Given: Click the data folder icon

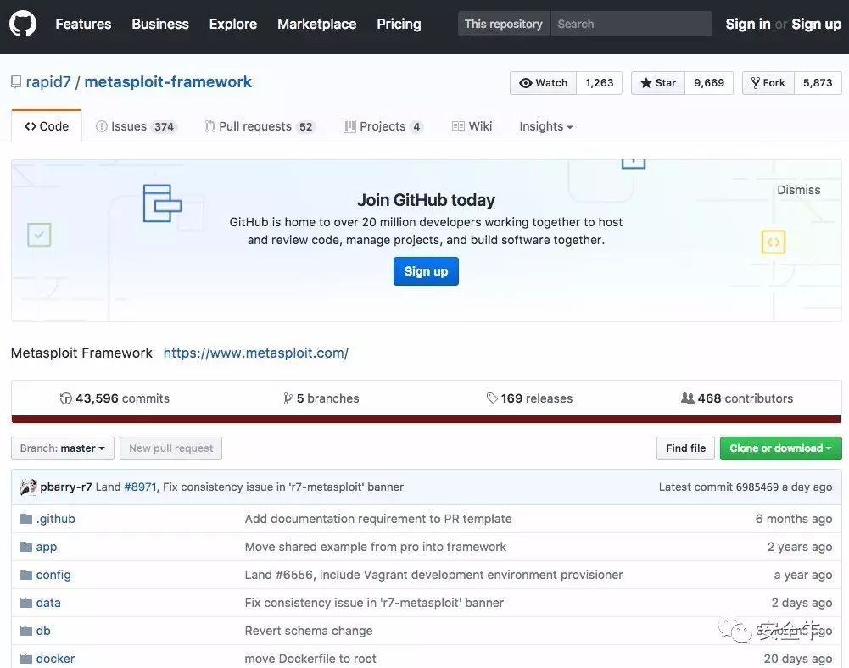Looking at the screenshot, I should point(26,603).
